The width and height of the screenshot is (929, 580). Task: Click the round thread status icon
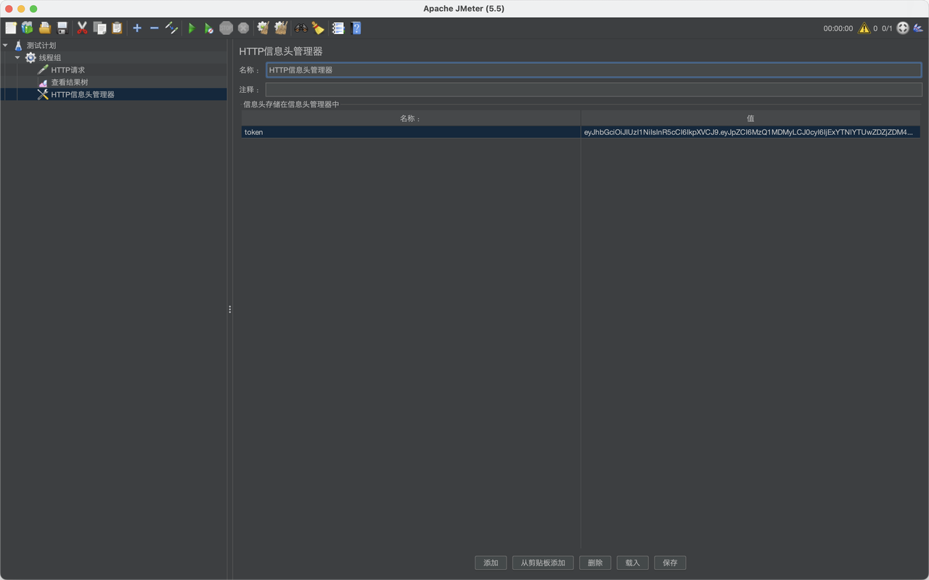903,28
